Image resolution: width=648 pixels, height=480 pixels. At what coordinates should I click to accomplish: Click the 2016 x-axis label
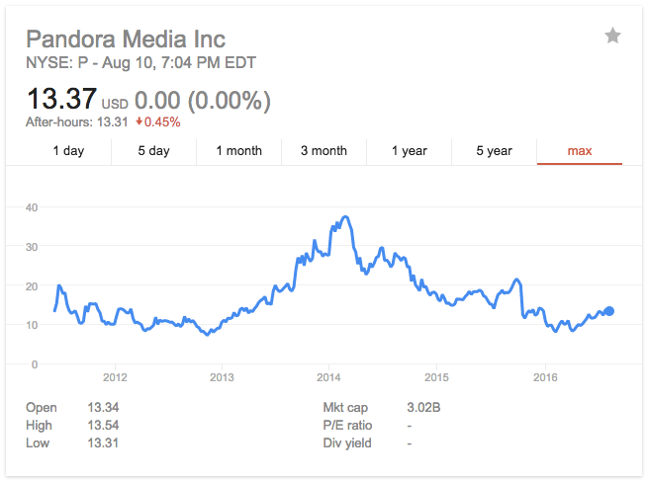point(545,377)
